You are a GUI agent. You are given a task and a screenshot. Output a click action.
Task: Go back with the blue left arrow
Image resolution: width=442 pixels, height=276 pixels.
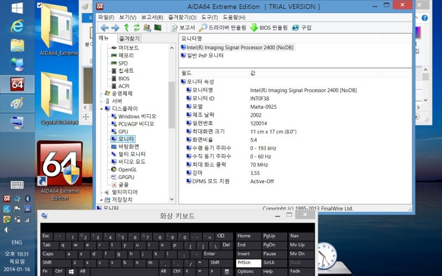pyautogui.click(x=105, y=27)
